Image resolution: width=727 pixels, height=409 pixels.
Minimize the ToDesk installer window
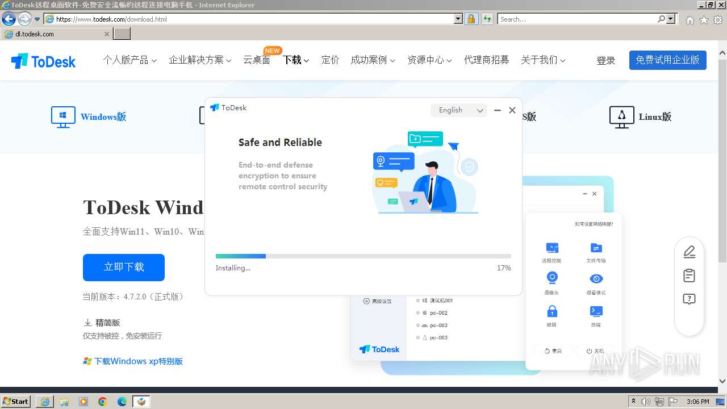click(x=498, y=110)
